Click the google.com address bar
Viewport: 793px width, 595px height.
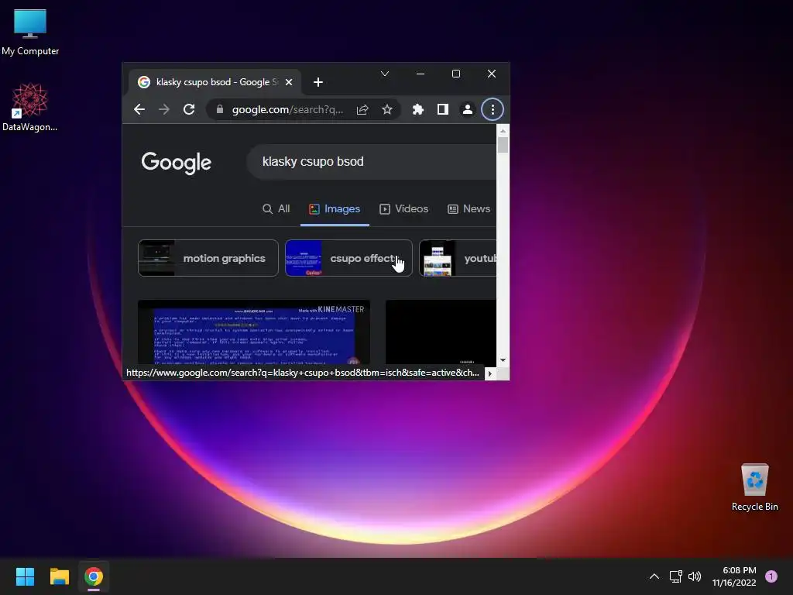point(287,109)
